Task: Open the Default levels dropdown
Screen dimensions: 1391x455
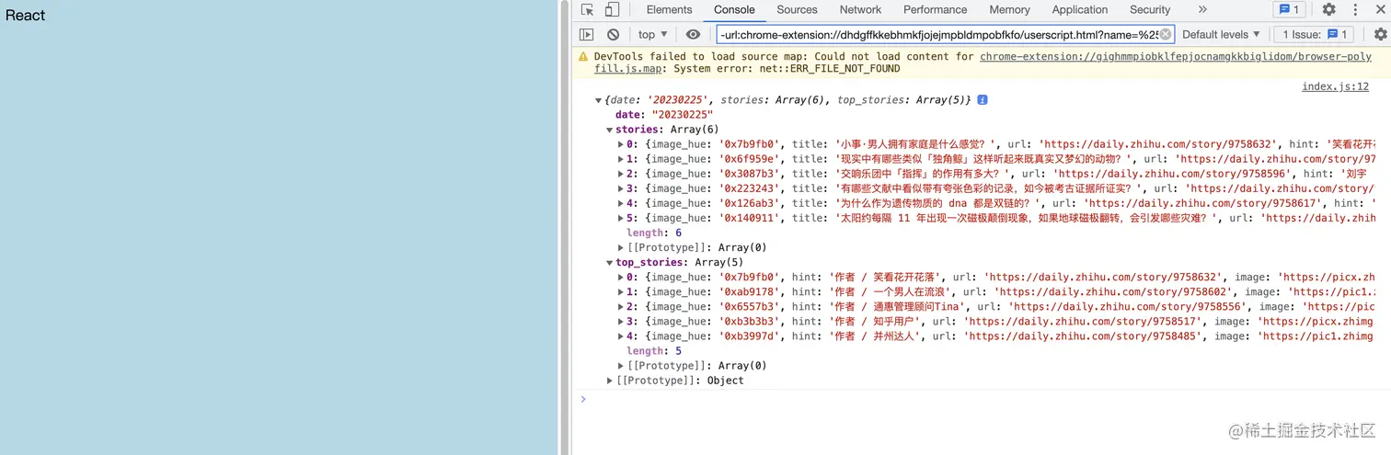Action: click(1221, 34)
